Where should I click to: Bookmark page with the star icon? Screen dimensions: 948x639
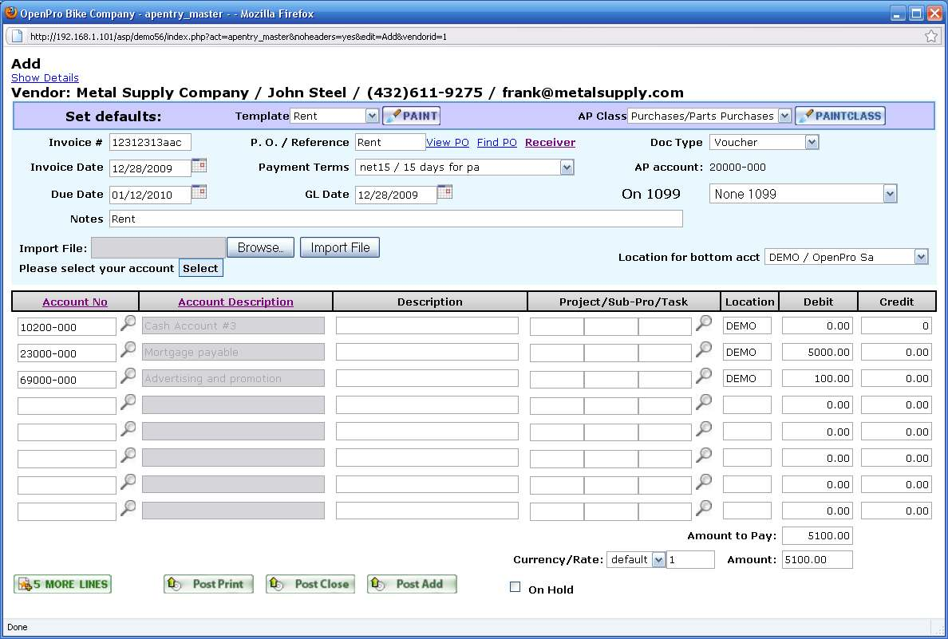point(931,36)
